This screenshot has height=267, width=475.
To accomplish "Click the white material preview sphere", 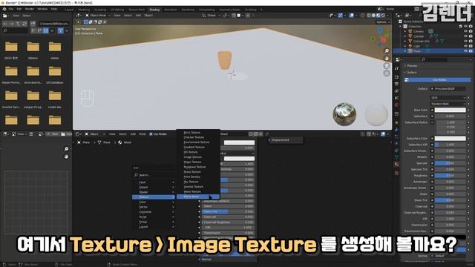I will click(x=376, y=115).
